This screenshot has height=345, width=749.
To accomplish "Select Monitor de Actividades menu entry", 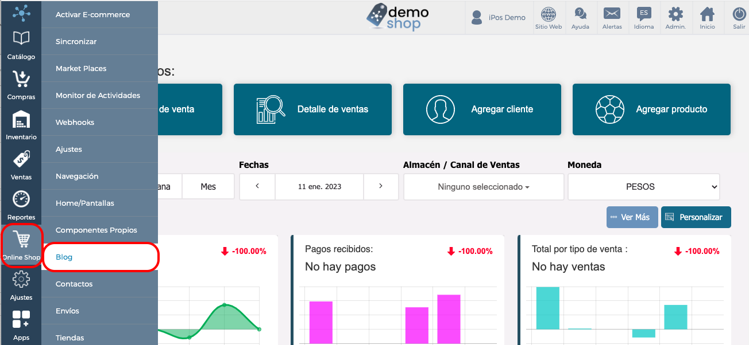I will point(99,95).
